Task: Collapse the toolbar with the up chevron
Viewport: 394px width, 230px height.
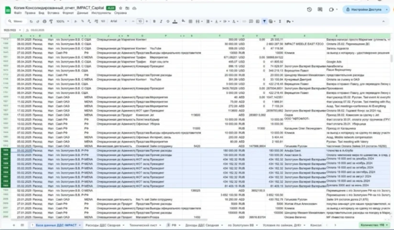Action: pos(383,22)
